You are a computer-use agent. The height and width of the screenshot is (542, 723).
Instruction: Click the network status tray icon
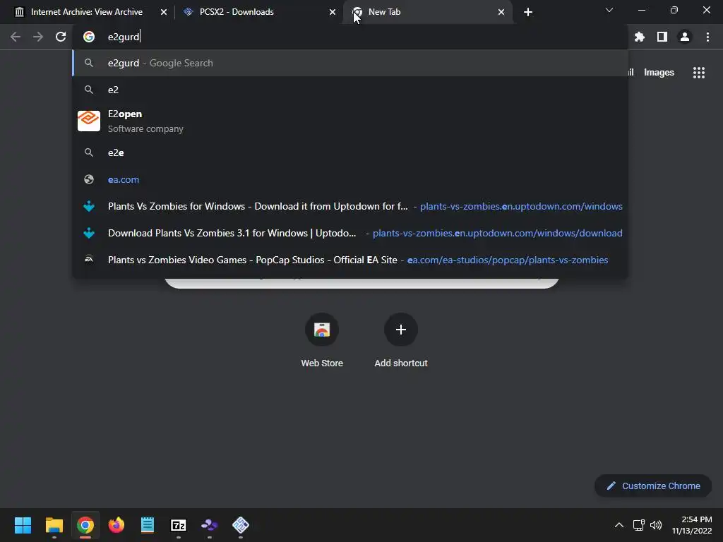coord(638,525)
